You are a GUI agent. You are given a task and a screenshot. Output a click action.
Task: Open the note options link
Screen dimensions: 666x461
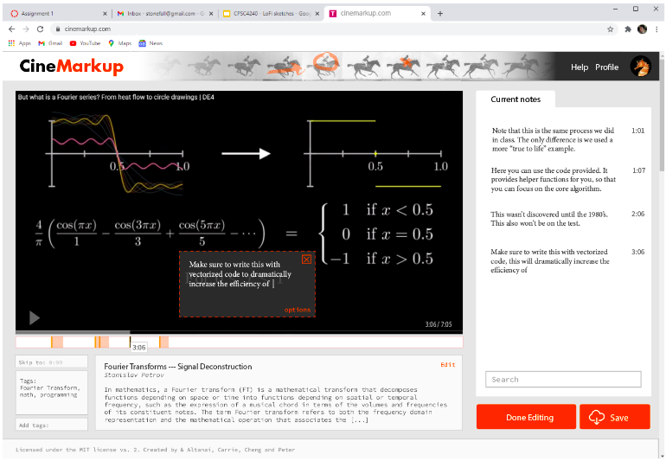[x=298, y=310]
